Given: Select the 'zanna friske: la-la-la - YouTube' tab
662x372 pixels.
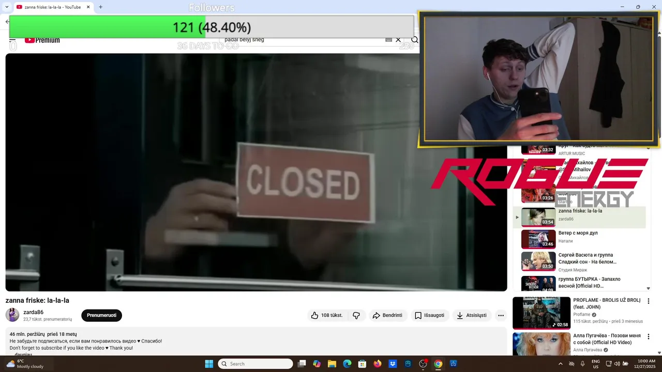Looking at the screenshot, I should click(x=53, y=7).
